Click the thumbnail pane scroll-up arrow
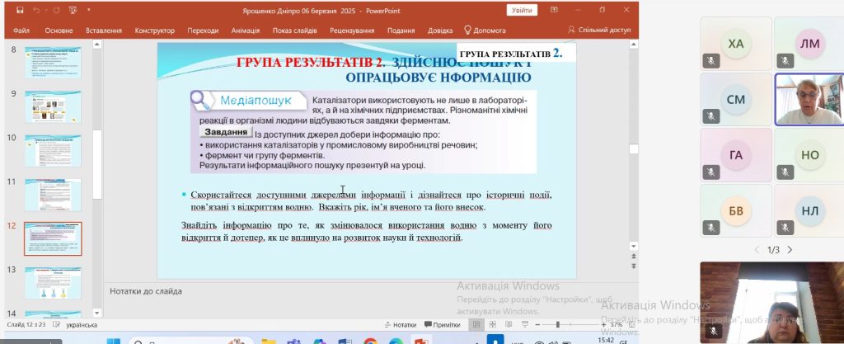The image size is (844, 344). (97, 45)
